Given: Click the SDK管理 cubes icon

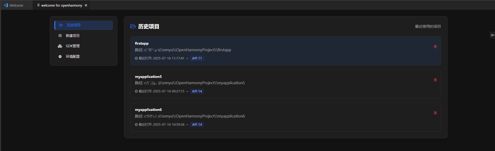Looking at the screenshot, I should 60,46.
